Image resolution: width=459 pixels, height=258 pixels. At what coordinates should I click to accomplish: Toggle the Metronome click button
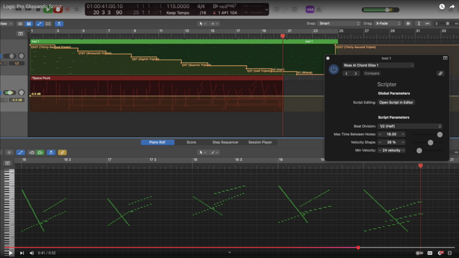[319, 10]
